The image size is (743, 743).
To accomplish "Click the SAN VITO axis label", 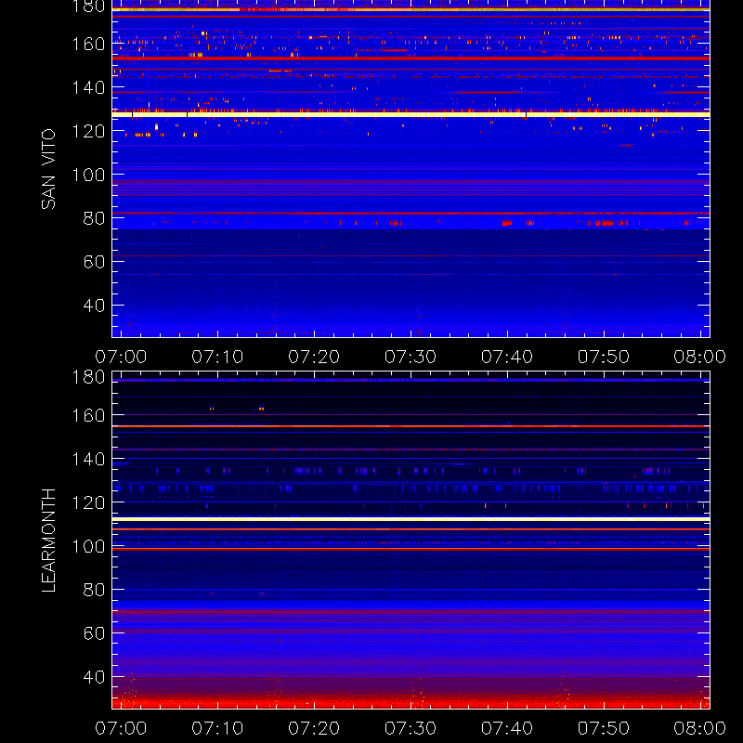I will coord(48,169).
